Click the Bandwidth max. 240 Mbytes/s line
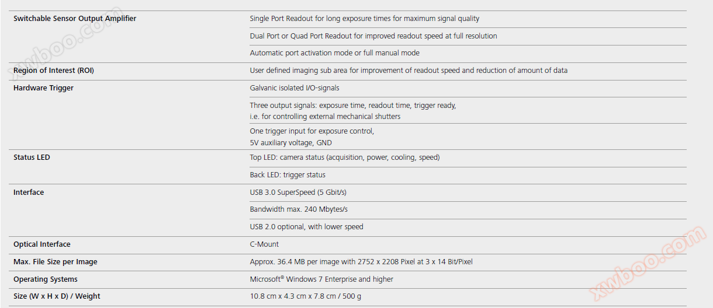 [299, 209]
